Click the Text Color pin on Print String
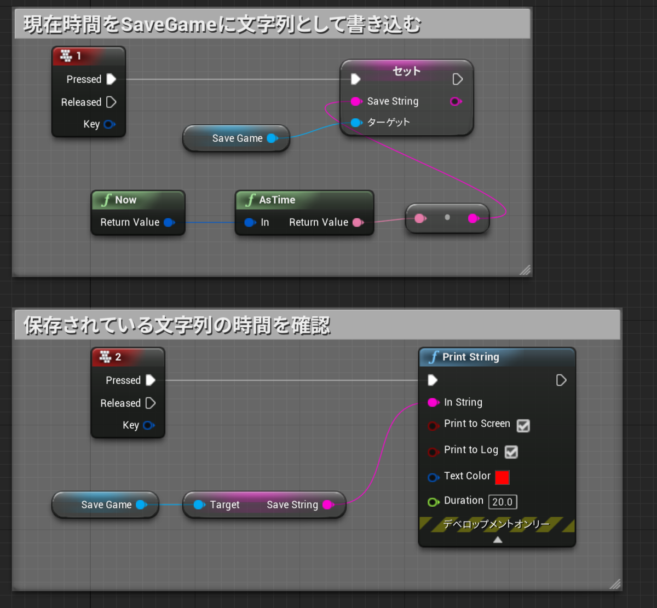Screen dimensions: 657x608 click(433, 477)
